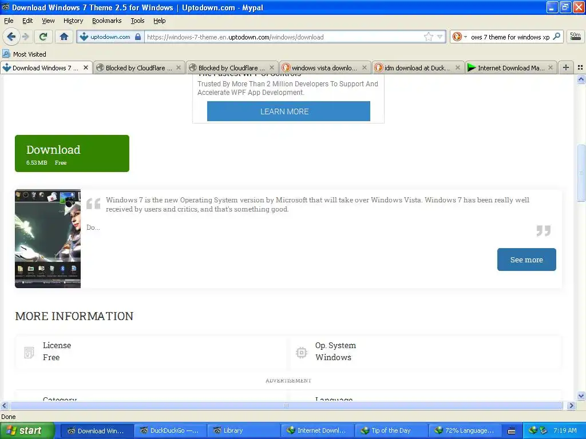Close the second Blocked by Cloudflare tab
This screenshot has height=439, width=586.
[272, 67]
